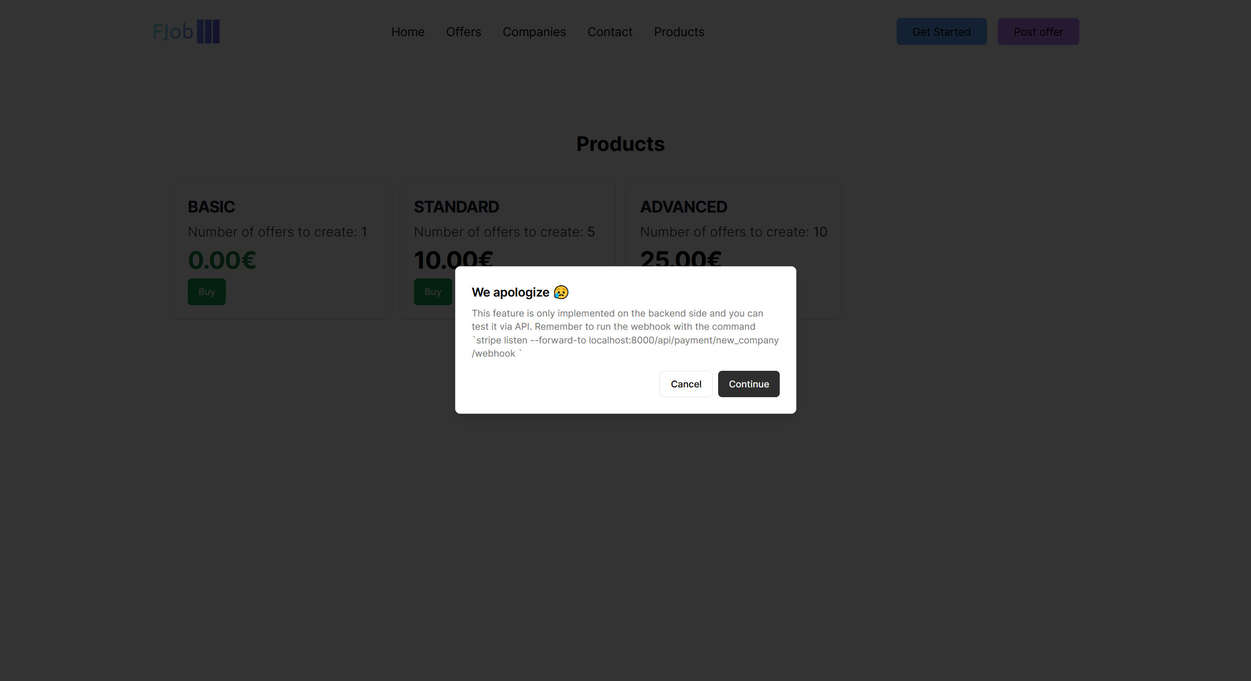Open the Home navigation link
1251x681 pixels.
(x=408, y=32)
